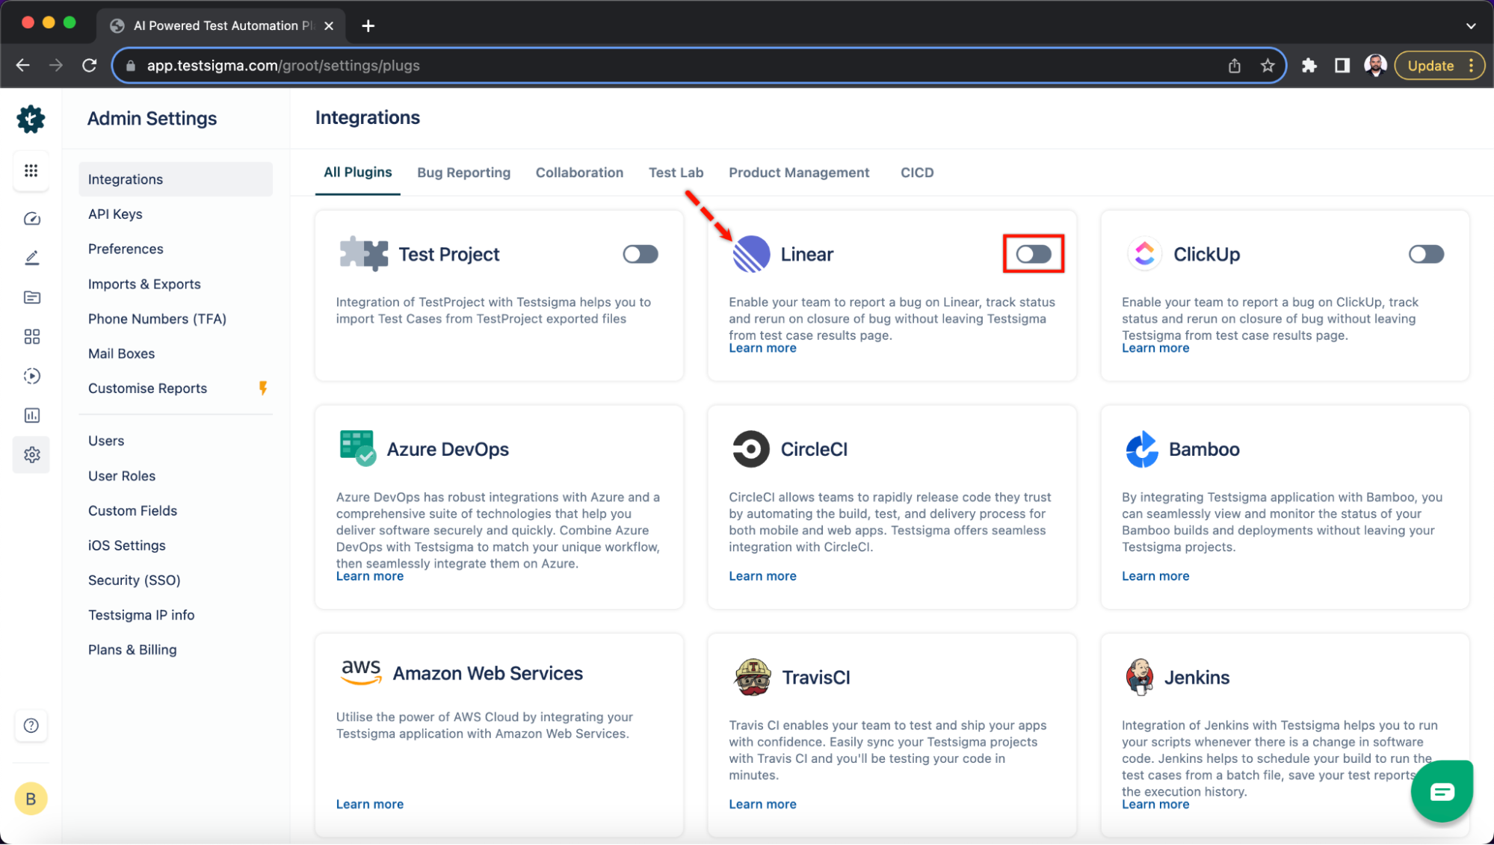1494x845 pixels.
Task: Open Testsigma IP info
Action: [x=141, y=616]
